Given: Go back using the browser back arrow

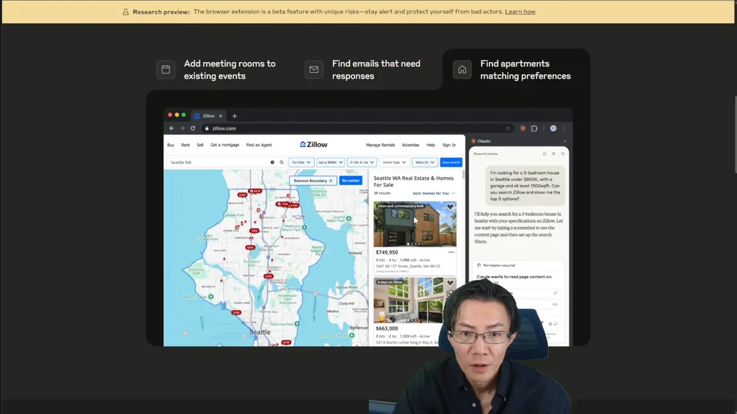Looking at the screenshot, I should pyautogui.click(x=172, y=128).
